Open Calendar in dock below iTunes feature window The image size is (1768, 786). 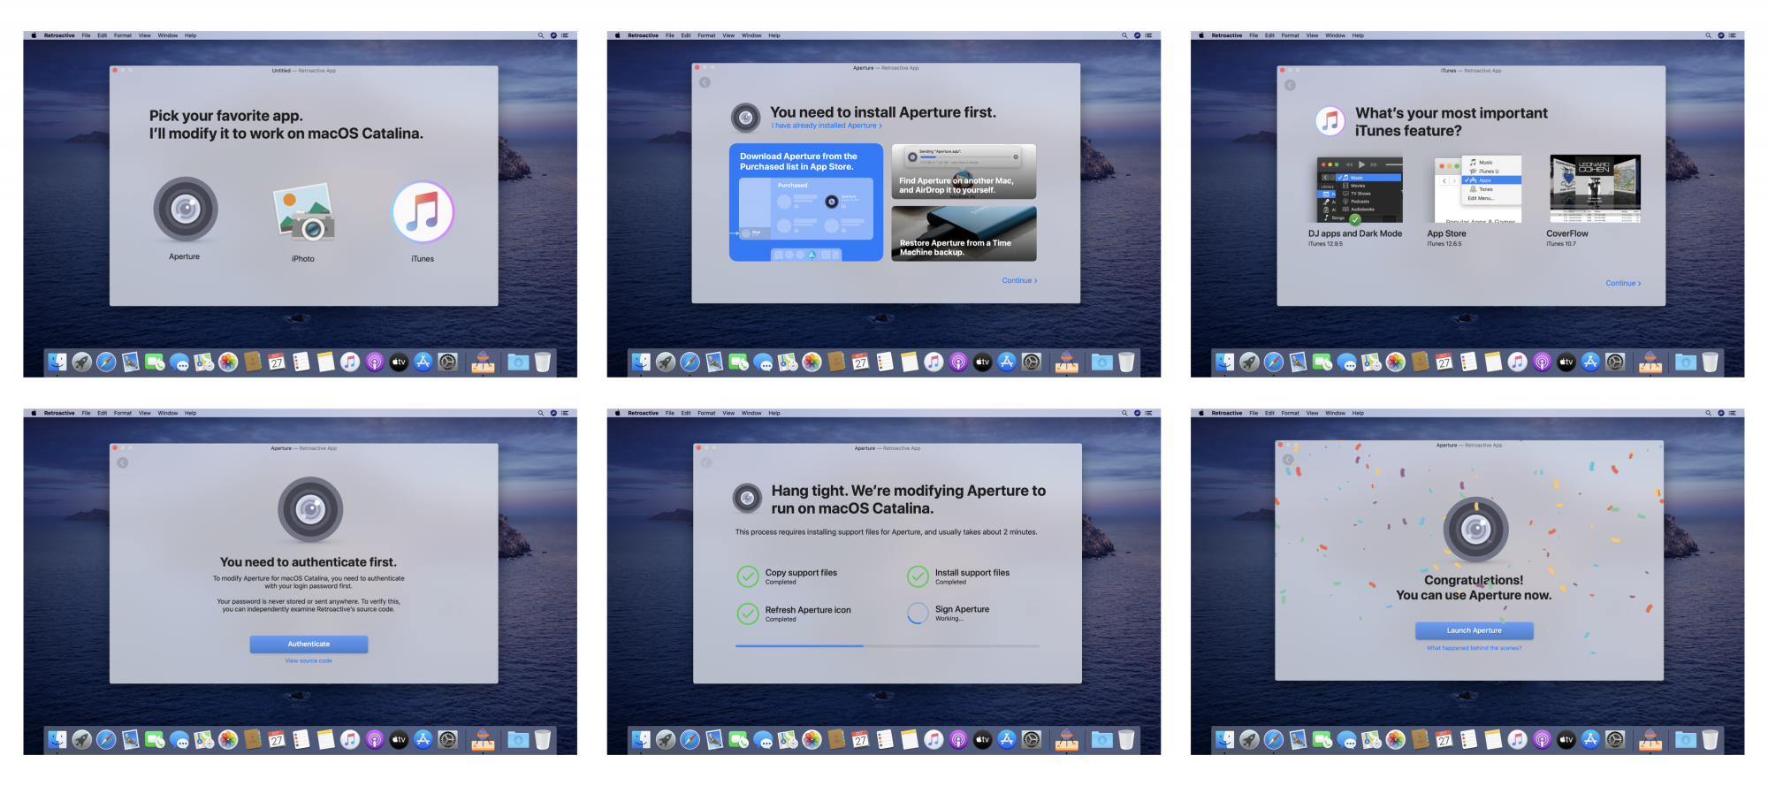tap(1444, 362)
